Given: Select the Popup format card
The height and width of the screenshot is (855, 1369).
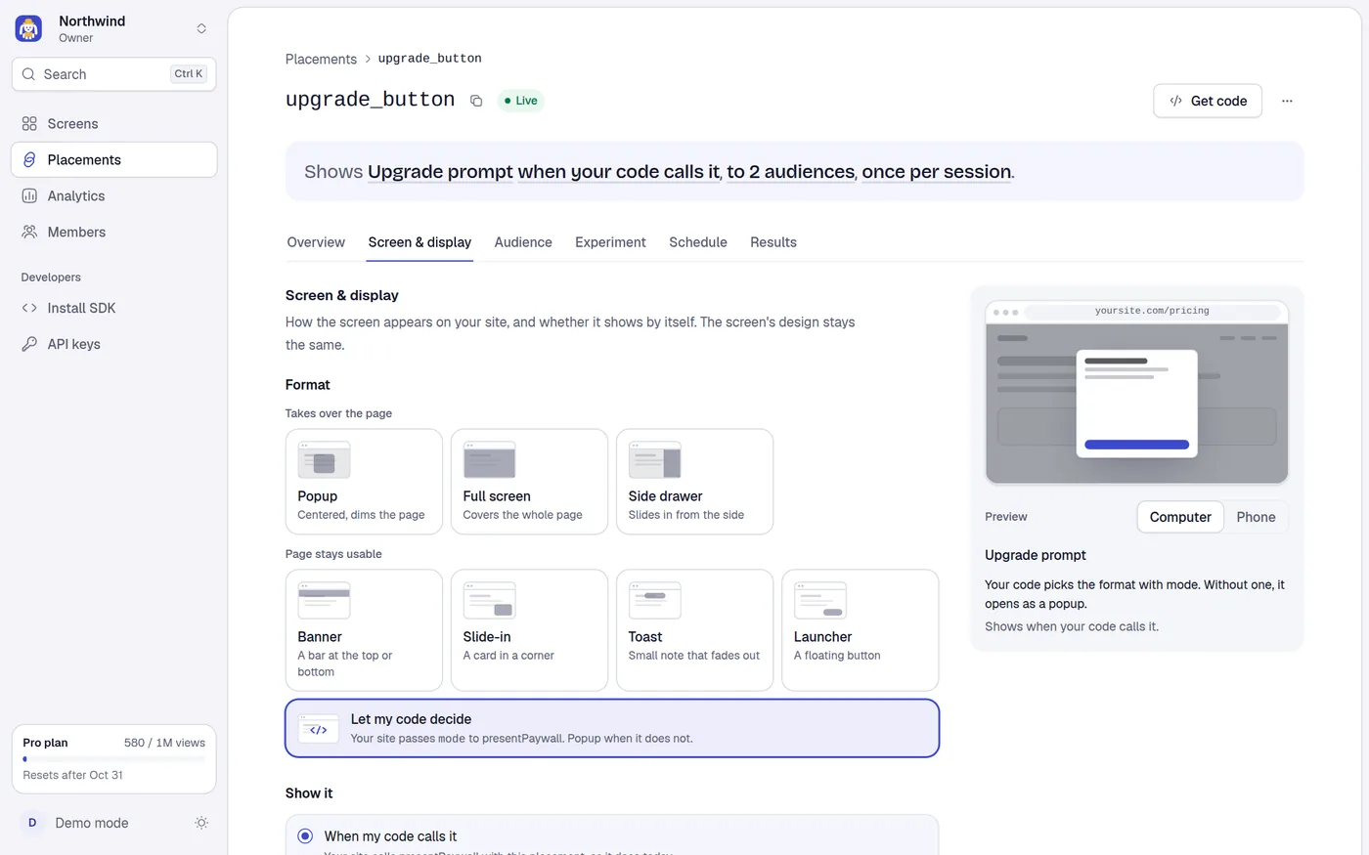Looking at the screenshot, I should coord(364,482).
